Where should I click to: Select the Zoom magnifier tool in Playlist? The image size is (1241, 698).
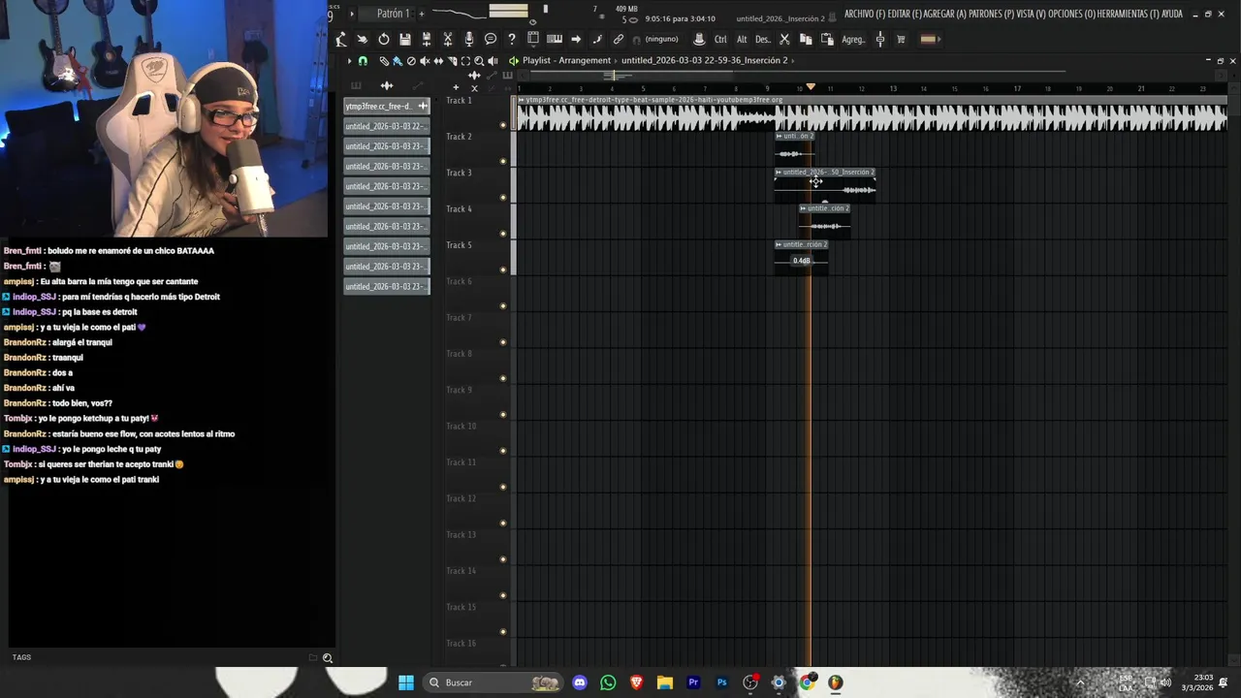479,60
